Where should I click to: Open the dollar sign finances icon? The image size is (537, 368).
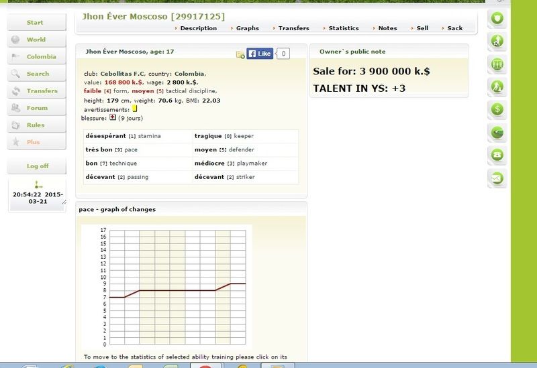497,109
